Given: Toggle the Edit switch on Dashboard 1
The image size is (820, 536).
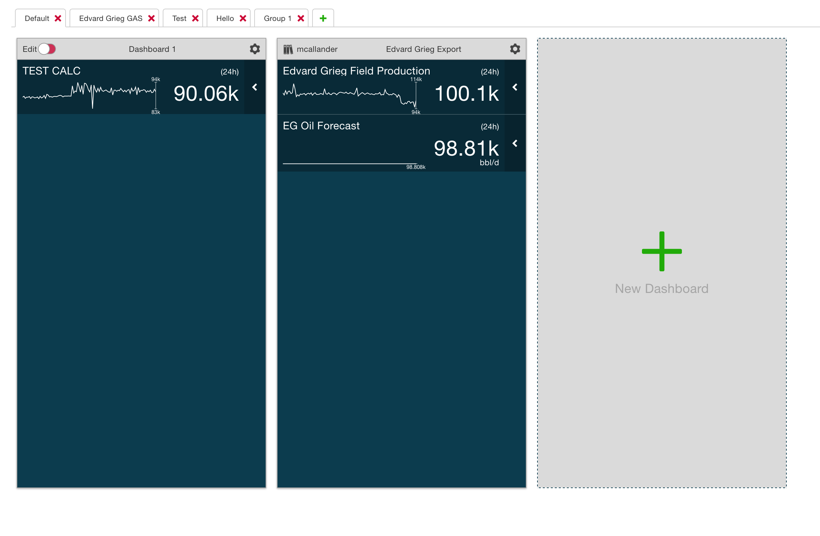Looking at the screenshot, I should coord(47,49).
